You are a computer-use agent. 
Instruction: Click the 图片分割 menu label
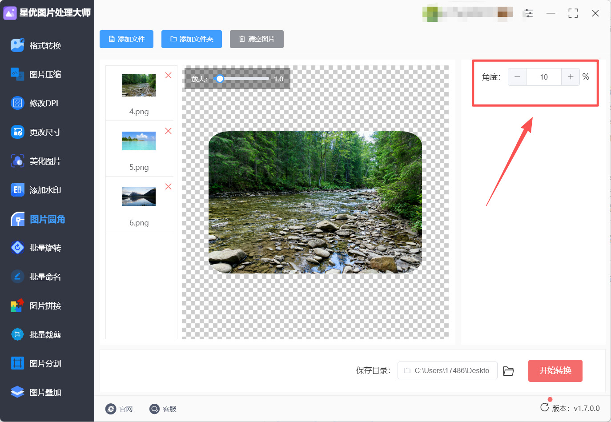(45, 363)
